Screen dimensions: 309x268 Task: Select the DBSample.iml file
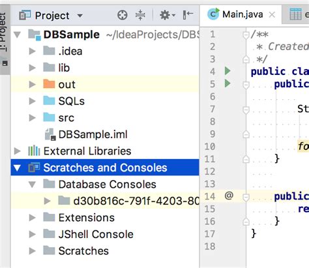(x=93, y=134)
